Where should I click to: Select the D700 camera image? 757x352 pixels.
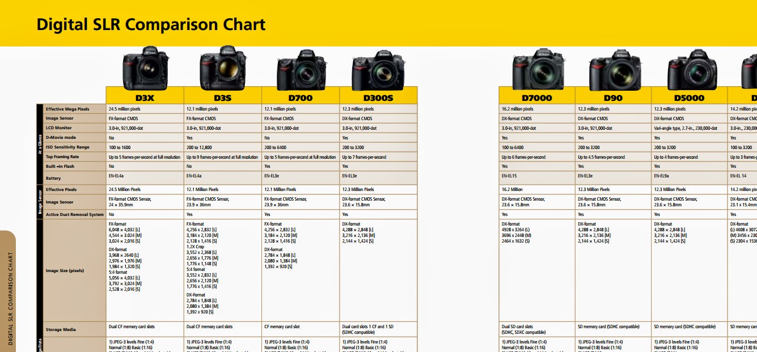(301, 70)
